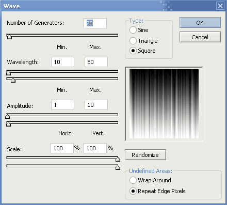The width and height of the screenshot is (227, 205).
Task: Click the Wave dialog title bar text
Action: (x=12, y=6)
